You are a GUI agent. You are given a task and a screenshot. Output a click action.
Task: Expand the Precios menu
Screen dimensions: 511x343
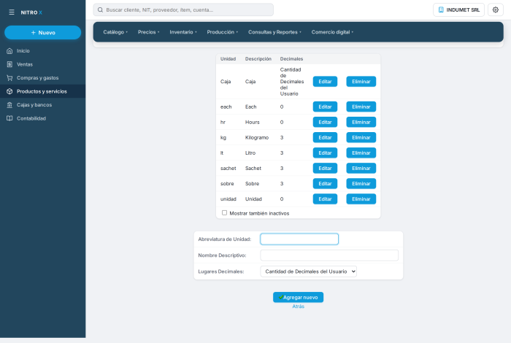[x=149, y=32]
